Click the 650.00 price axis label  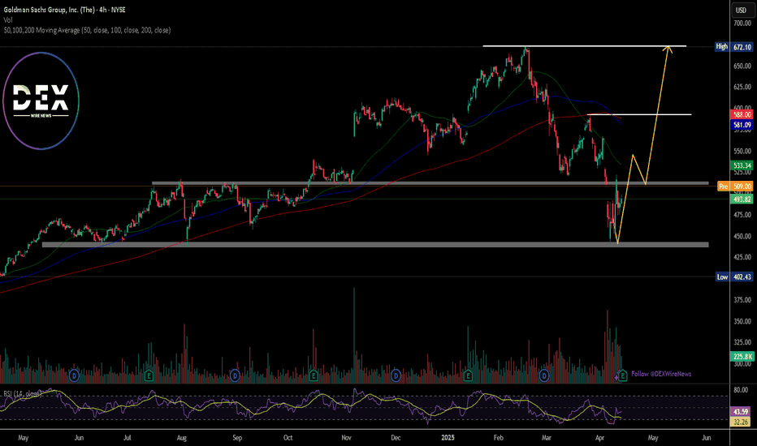[742, 66]
